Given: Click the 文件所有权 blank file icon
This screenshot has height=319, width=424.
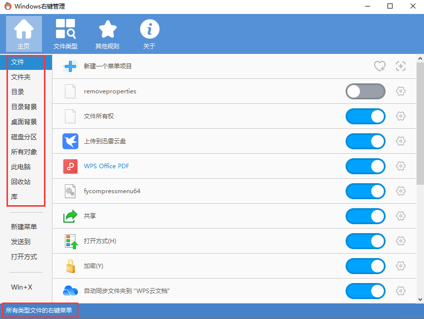Looking at the screenshot, I should [x=70, y=116].
